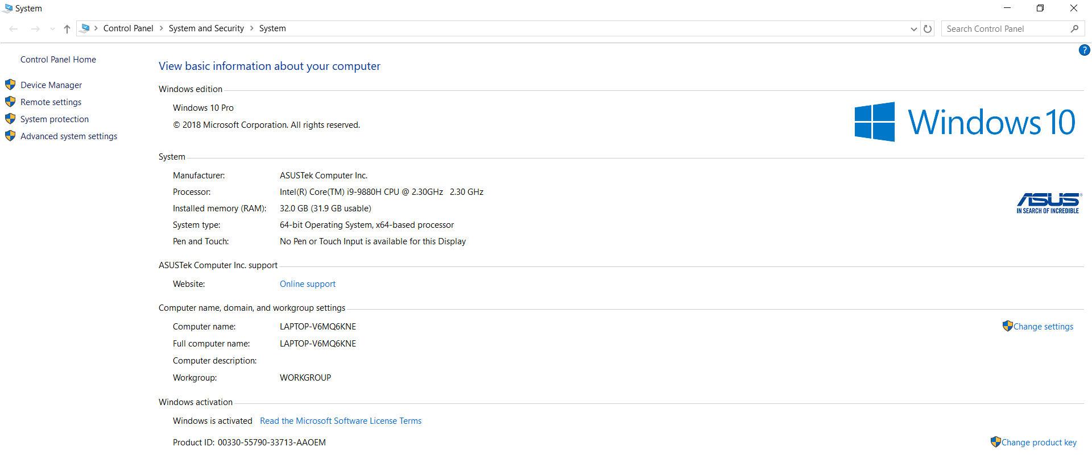Go to System and Security breadcrumb

tap(206, 28)
